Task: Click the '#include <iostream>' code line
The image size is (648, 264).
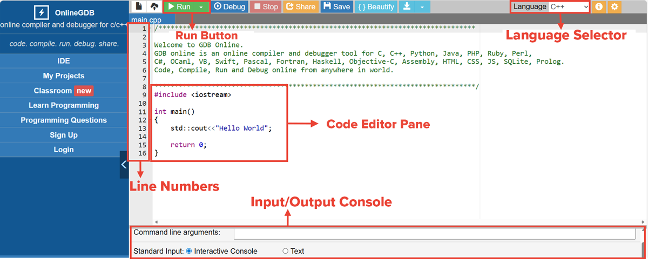Action: (193, 94)
